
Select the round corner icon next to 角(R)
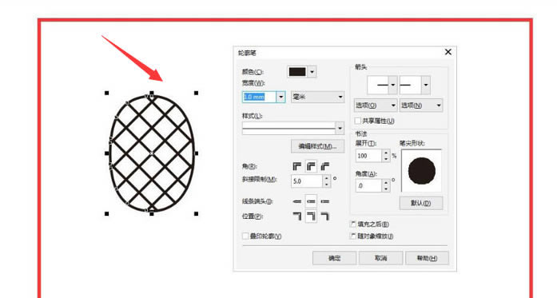click(311, 166)
